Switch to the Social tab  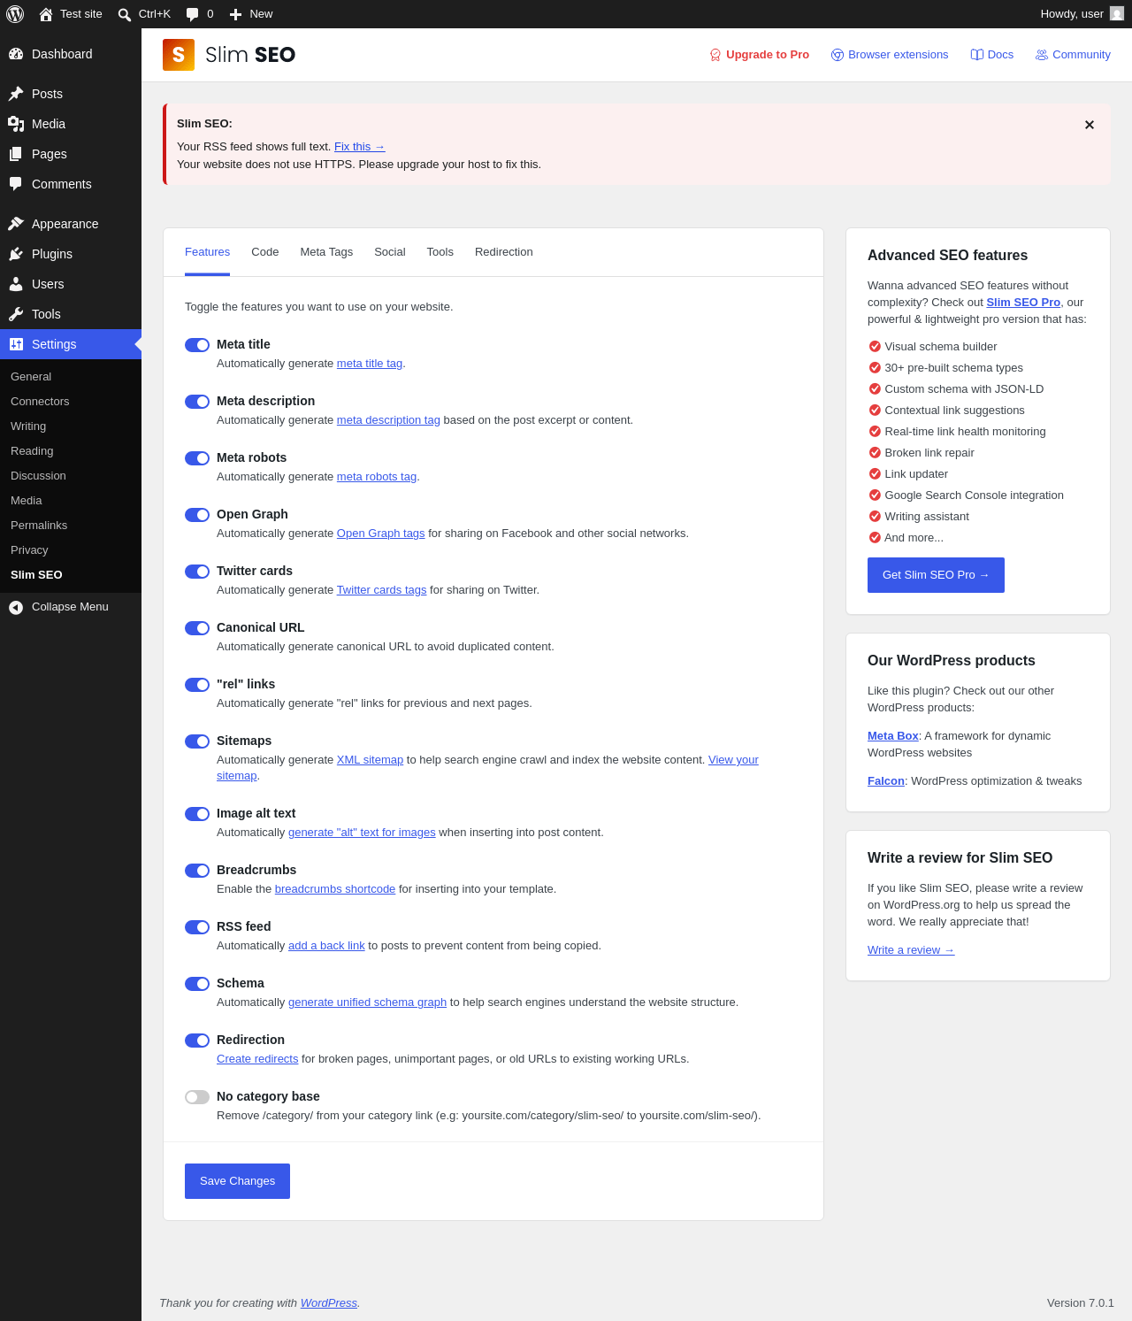390,252
